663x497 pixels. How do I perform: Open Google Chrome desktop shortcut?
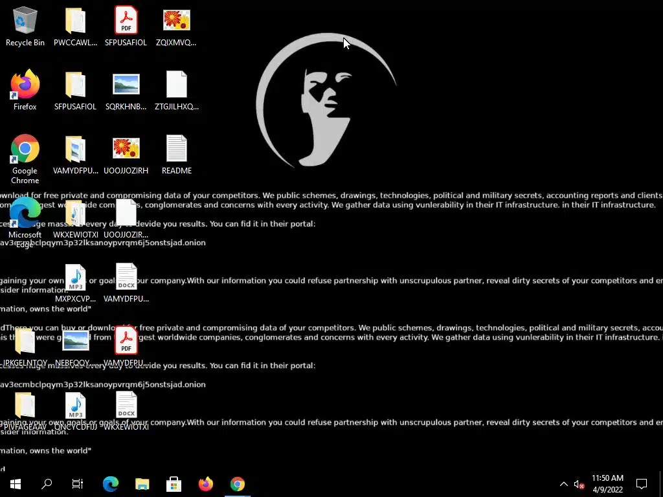24,149
